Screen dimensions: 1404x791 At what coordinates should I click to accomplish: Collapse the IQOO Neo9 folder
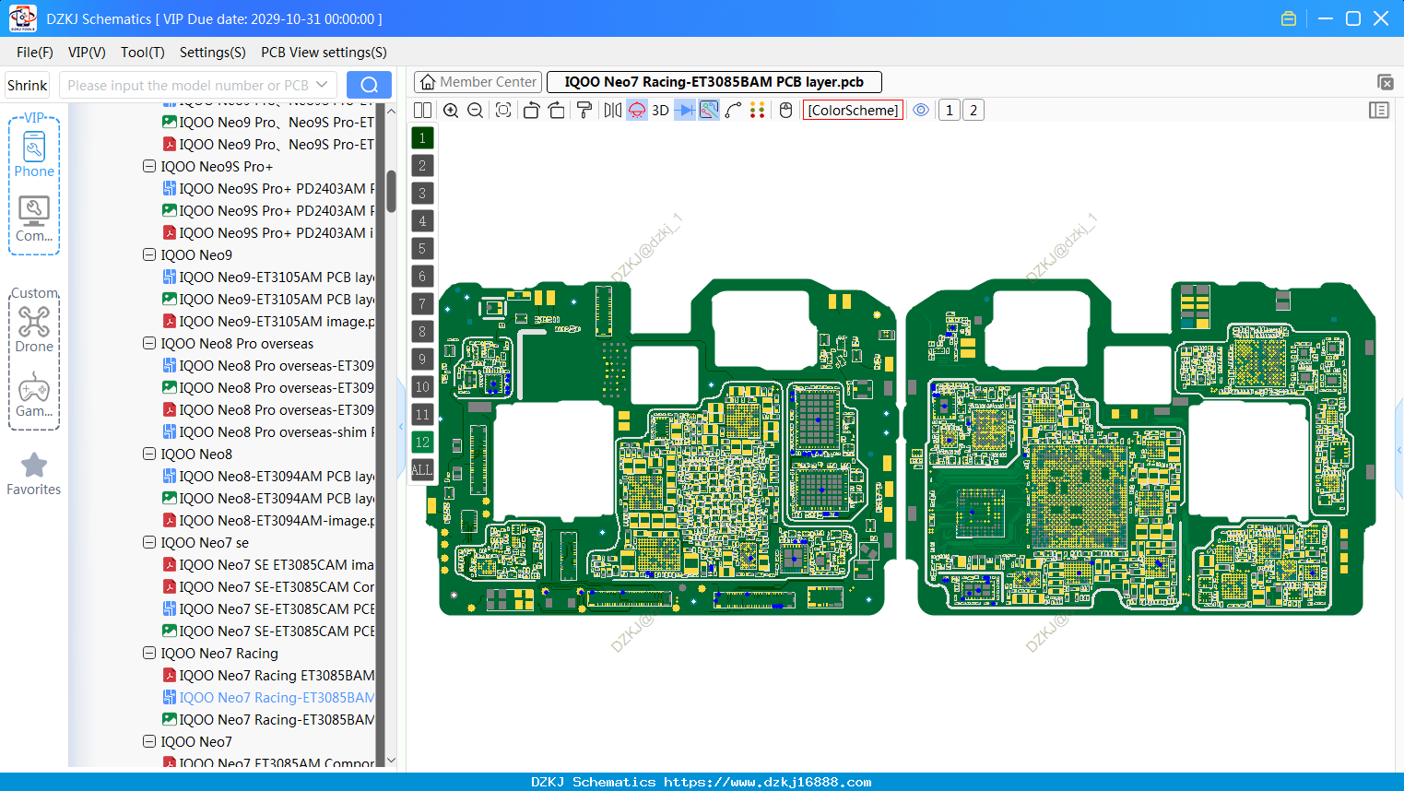point(149,255)
